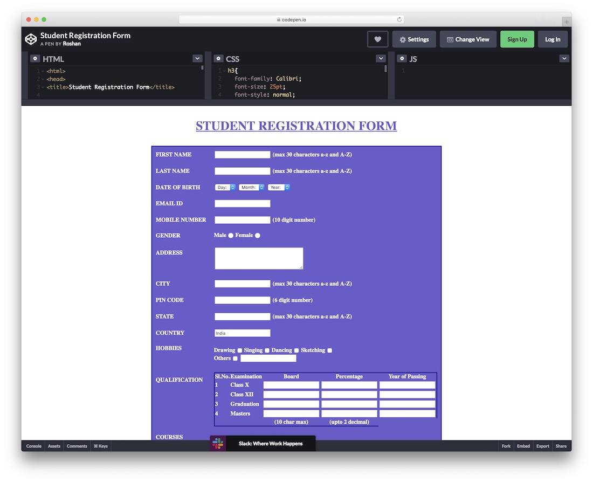Click the CodePen logo
Screen dimensions: 593x482
tap(31, 39)
